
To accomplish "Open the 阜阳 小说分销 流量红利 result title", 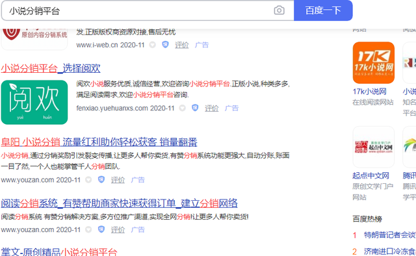I will (x=99, y=142).
